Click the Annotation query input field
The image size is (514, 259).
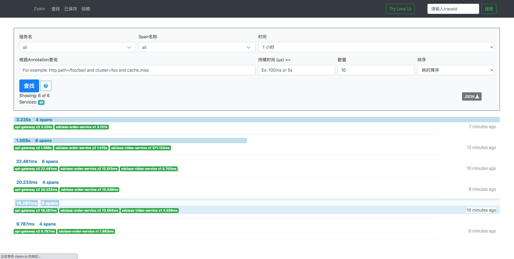137,70
